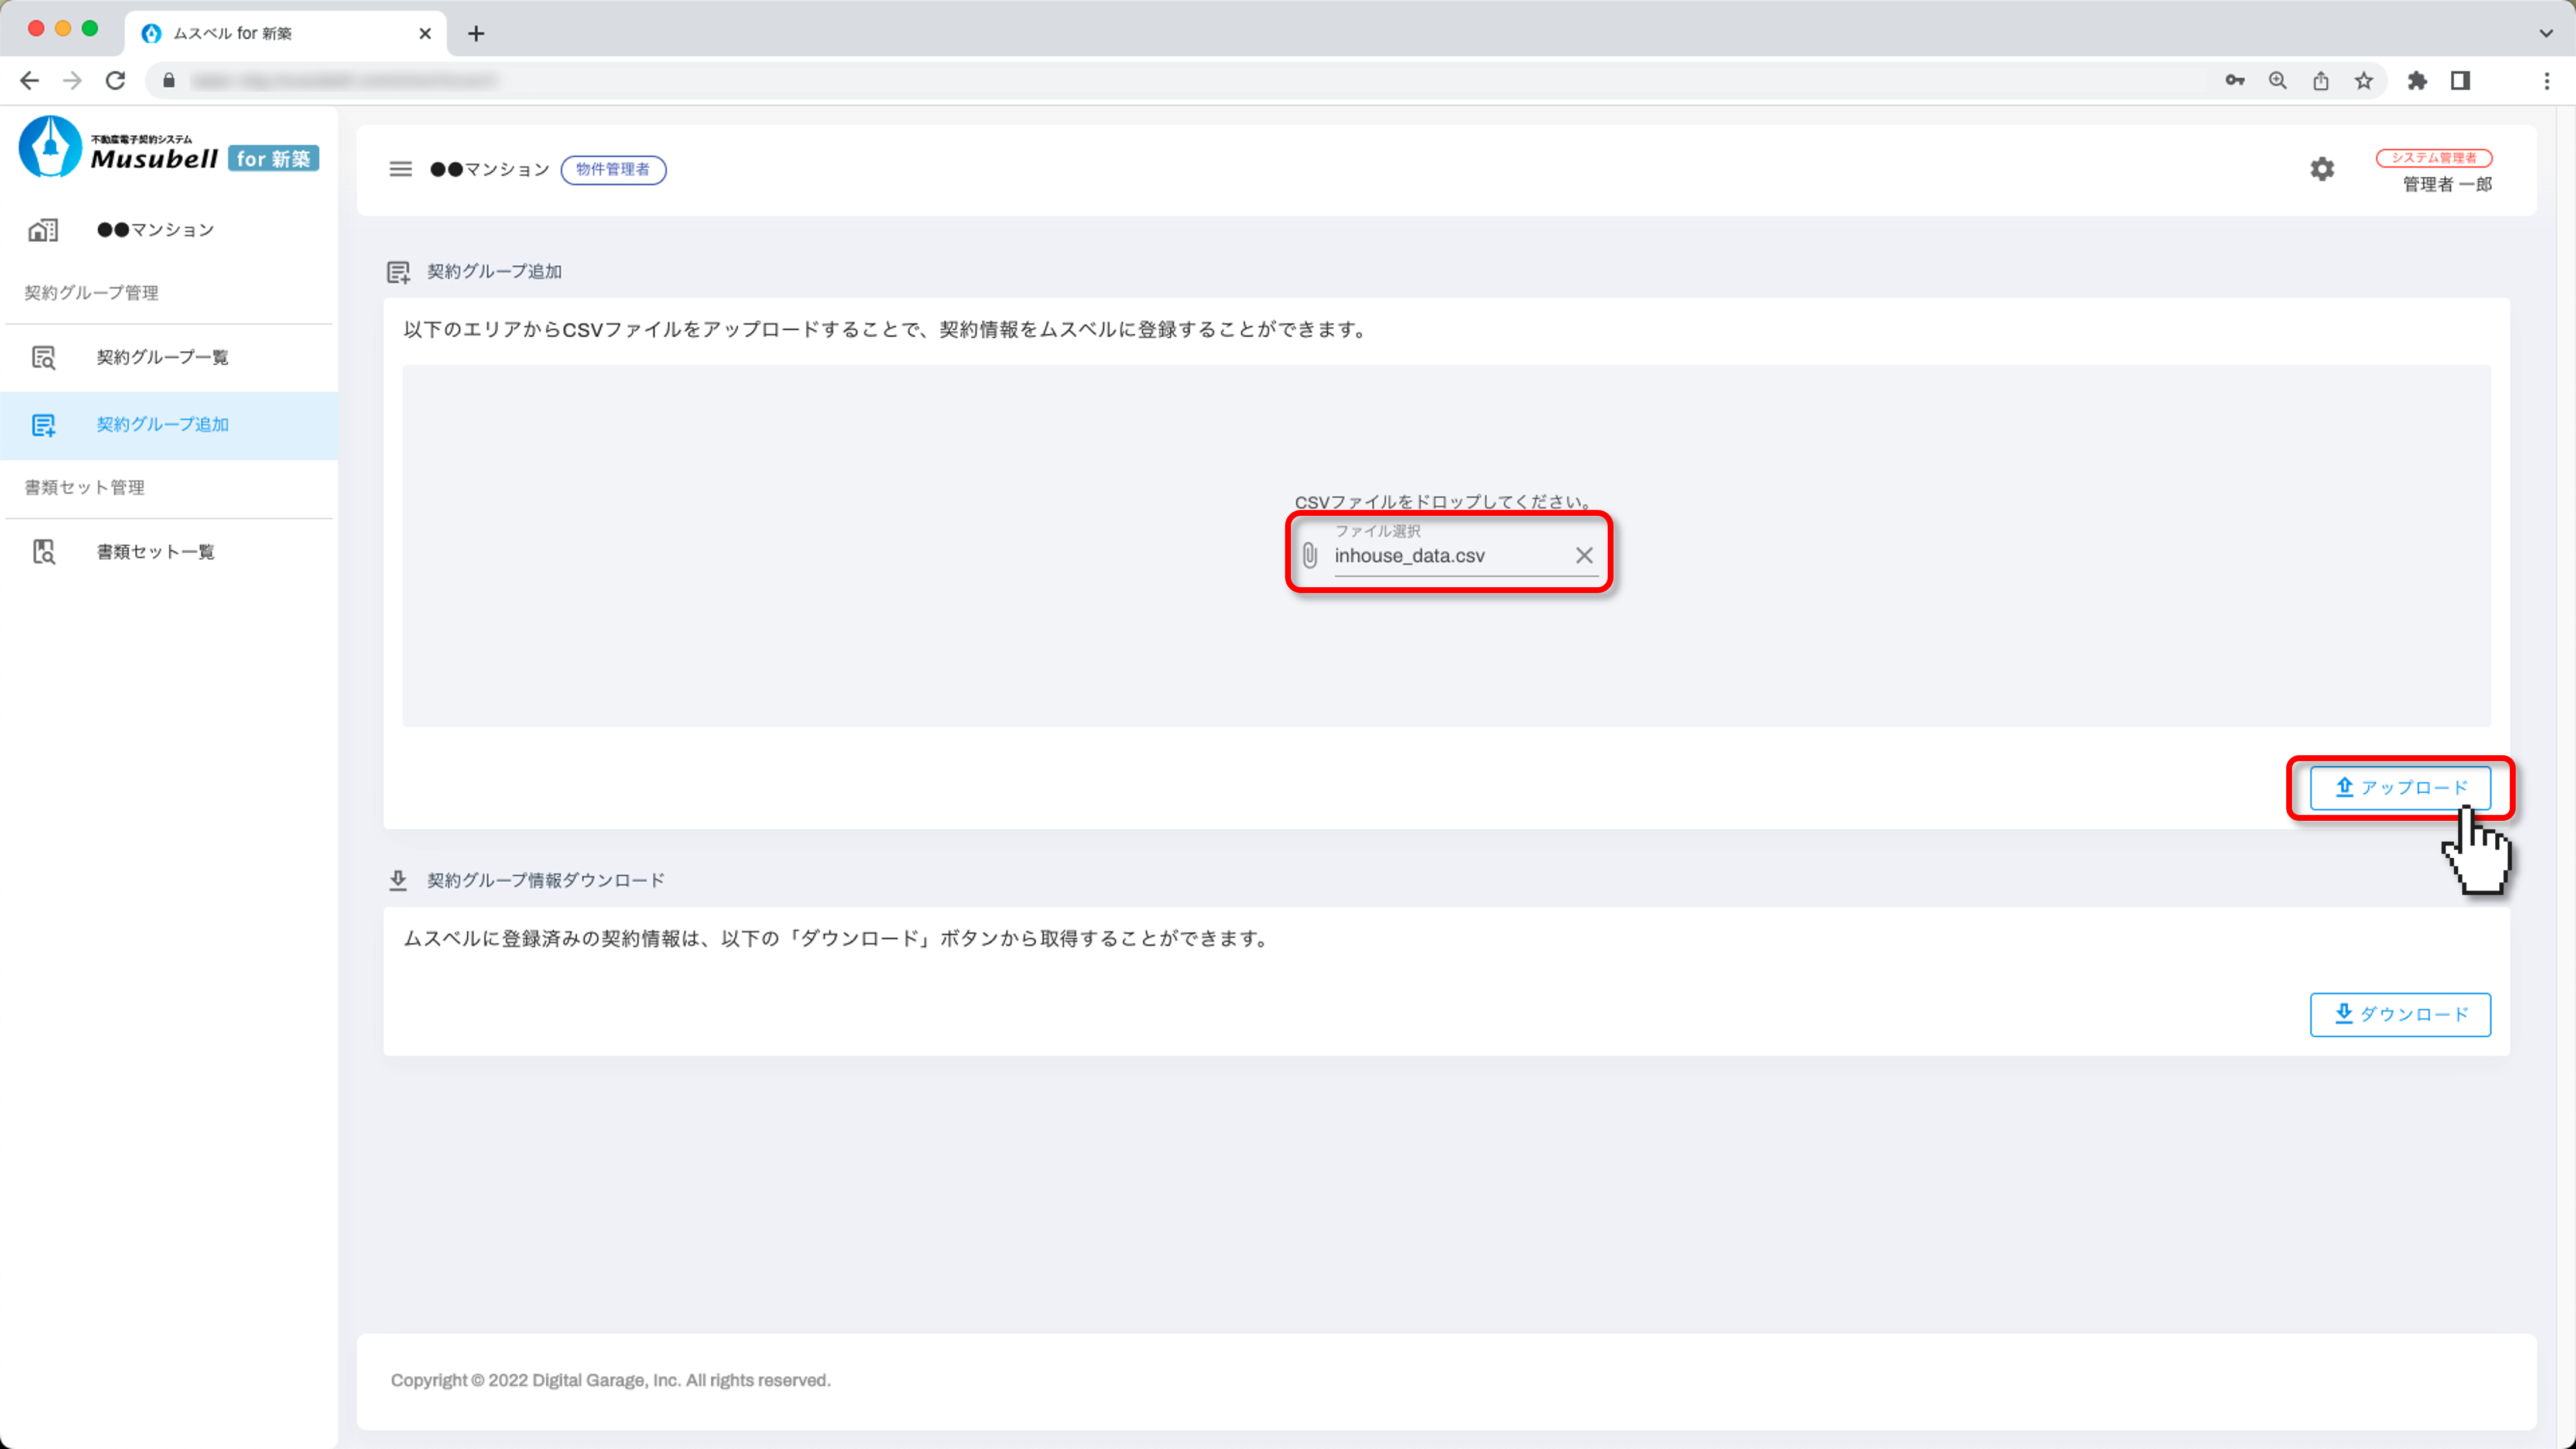Expand the tab search chevron
The height and width of the screenshot is (1449, 2576).
[2545, 33]
